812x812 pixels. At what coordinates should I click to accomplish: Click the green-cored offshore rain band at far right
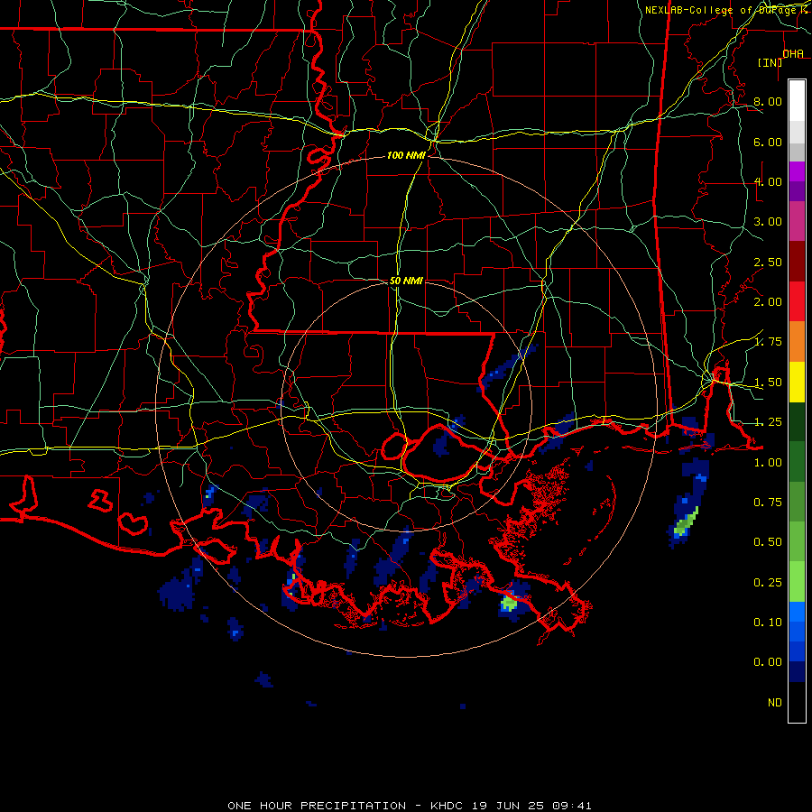tap(687, 522)
